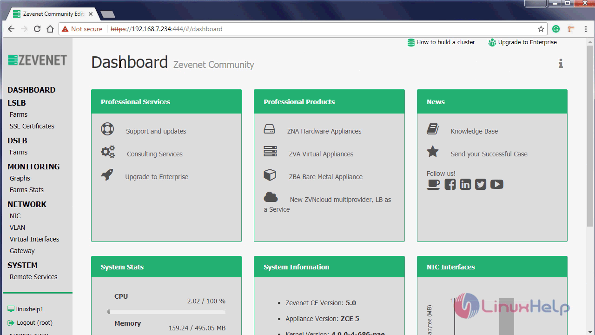Select NETWORK section heading
595x335 pixels.
[x=27, y=204]
